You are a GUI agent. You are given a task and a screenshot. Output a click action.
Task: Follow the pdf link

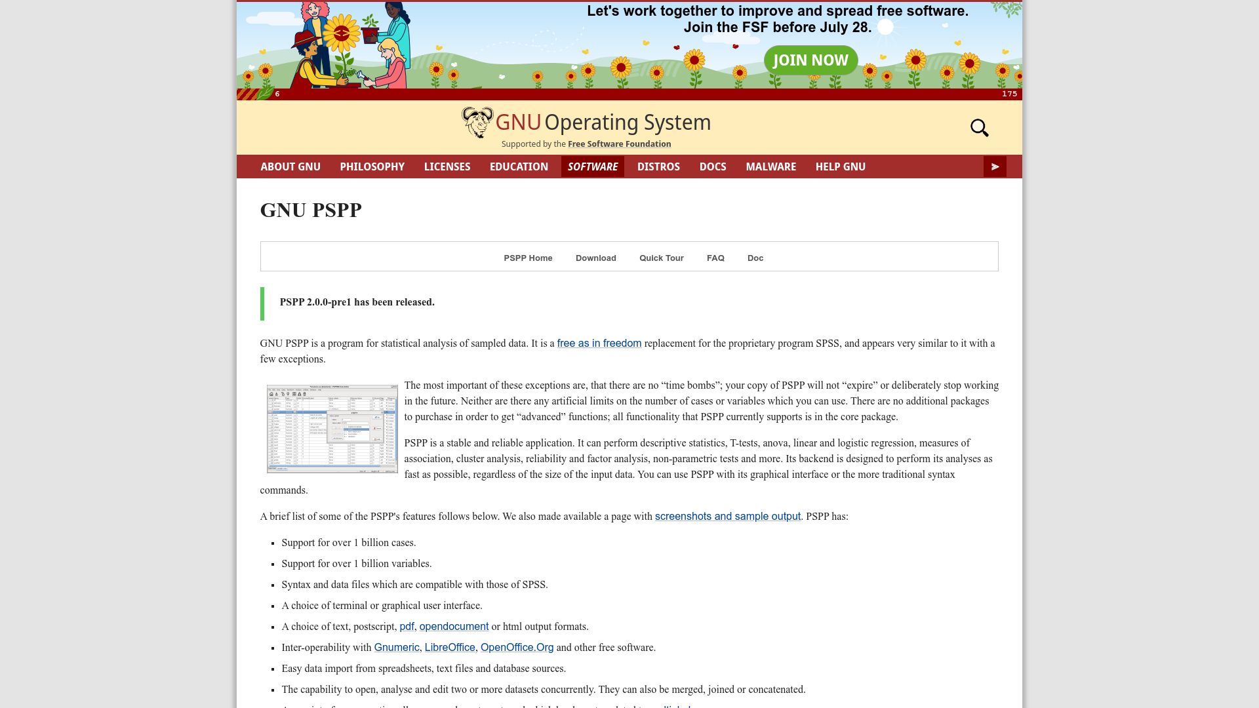tap(407, 627)
